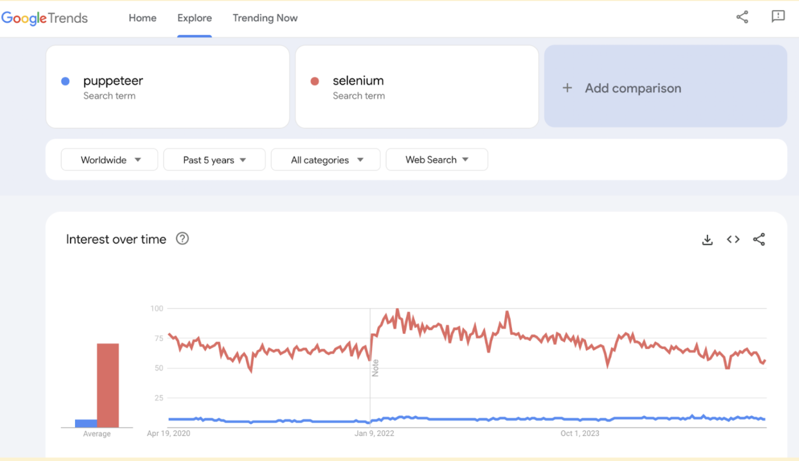Click the Note marker on the chart

pyautogui.click(x=375, y=368)
